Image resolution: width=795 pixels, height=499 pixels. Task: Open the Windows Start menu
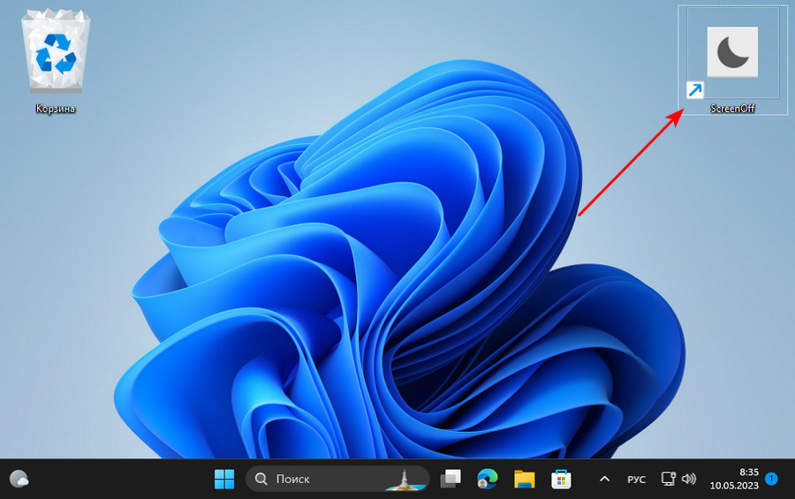tap(224, 479)
